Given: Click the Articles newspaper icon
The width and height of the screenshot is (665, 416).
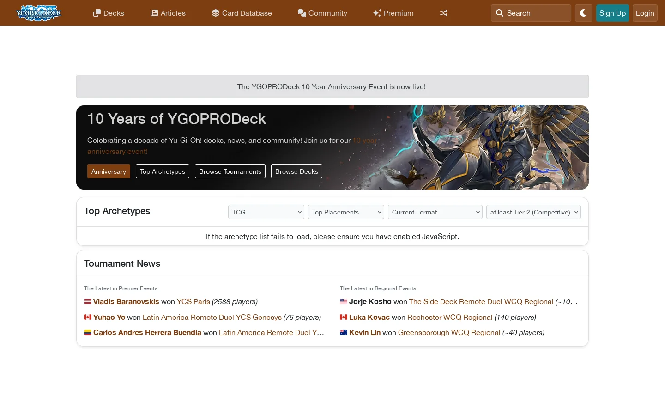Looking at the screenshot, I should point(154,13).
